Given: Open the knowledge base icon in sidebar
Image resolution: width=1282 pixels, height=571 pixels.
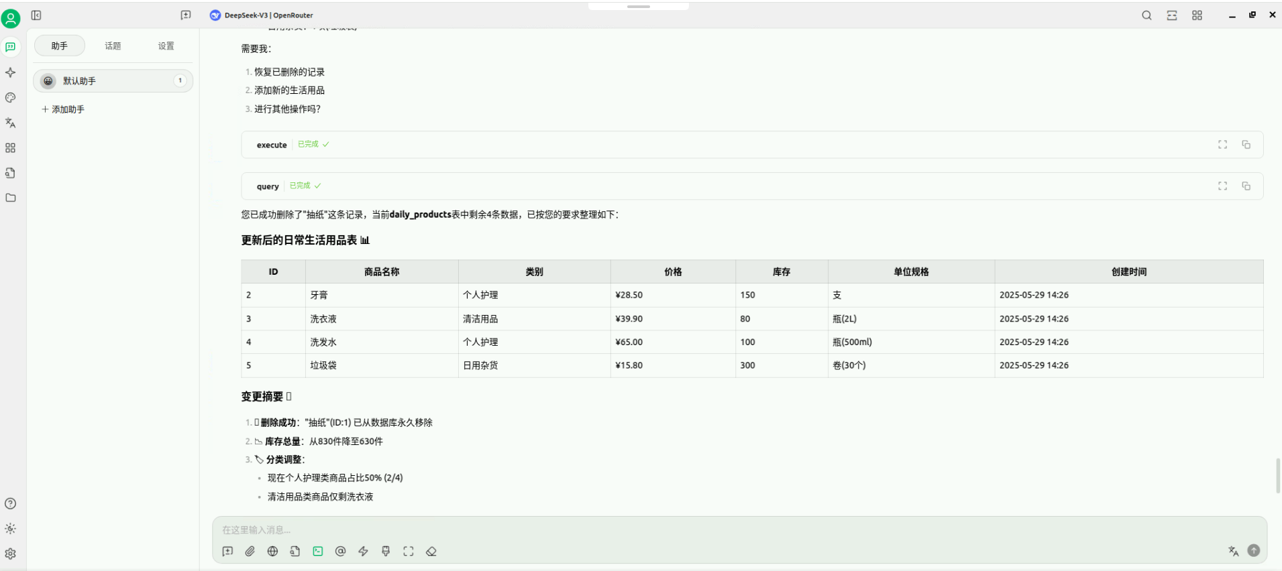Looking at the screenshot, I should (x=11, y=173).
